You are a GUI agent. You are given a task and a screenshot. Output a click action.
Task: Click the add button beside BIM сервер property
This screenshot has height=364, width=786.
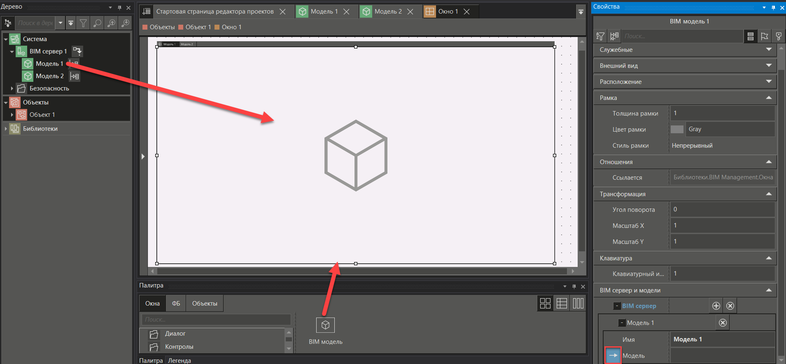tap(716, 306)
